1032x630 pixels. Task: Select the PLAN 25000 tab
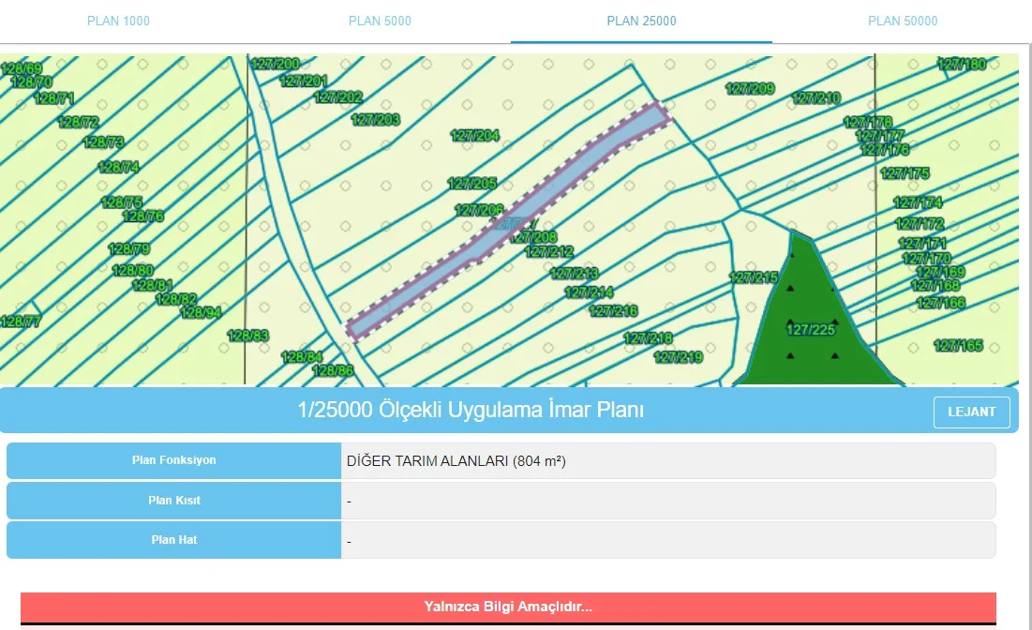tap(641, 21)
